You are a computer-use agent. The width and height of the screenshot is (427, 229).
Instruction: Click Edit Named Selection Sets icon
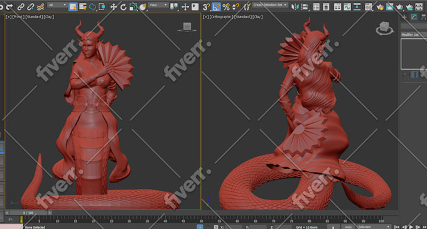(247, 7)
